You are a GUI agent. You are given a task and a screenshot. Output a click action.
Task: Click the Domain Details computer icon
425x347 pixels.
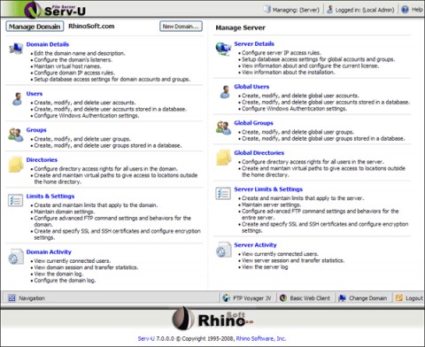tap(16, 49)
